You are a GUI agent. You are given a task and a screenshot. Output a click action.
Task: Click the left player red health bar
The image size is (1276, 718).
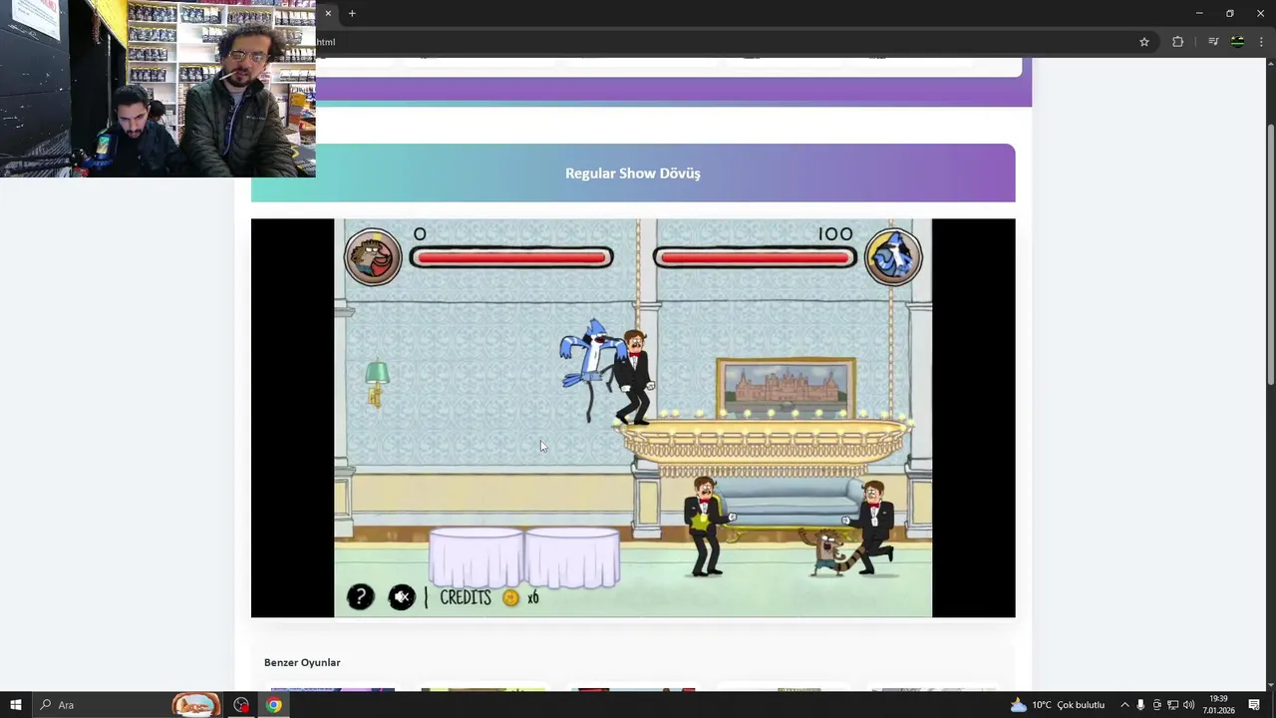tap(510, 257)
